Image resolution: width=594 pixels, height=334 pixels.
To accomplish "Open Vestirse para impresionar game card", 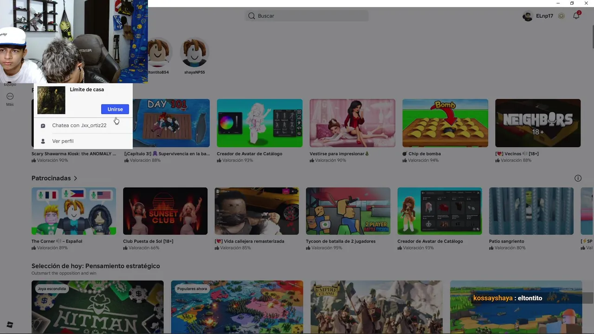I will [x=352, y=123].
